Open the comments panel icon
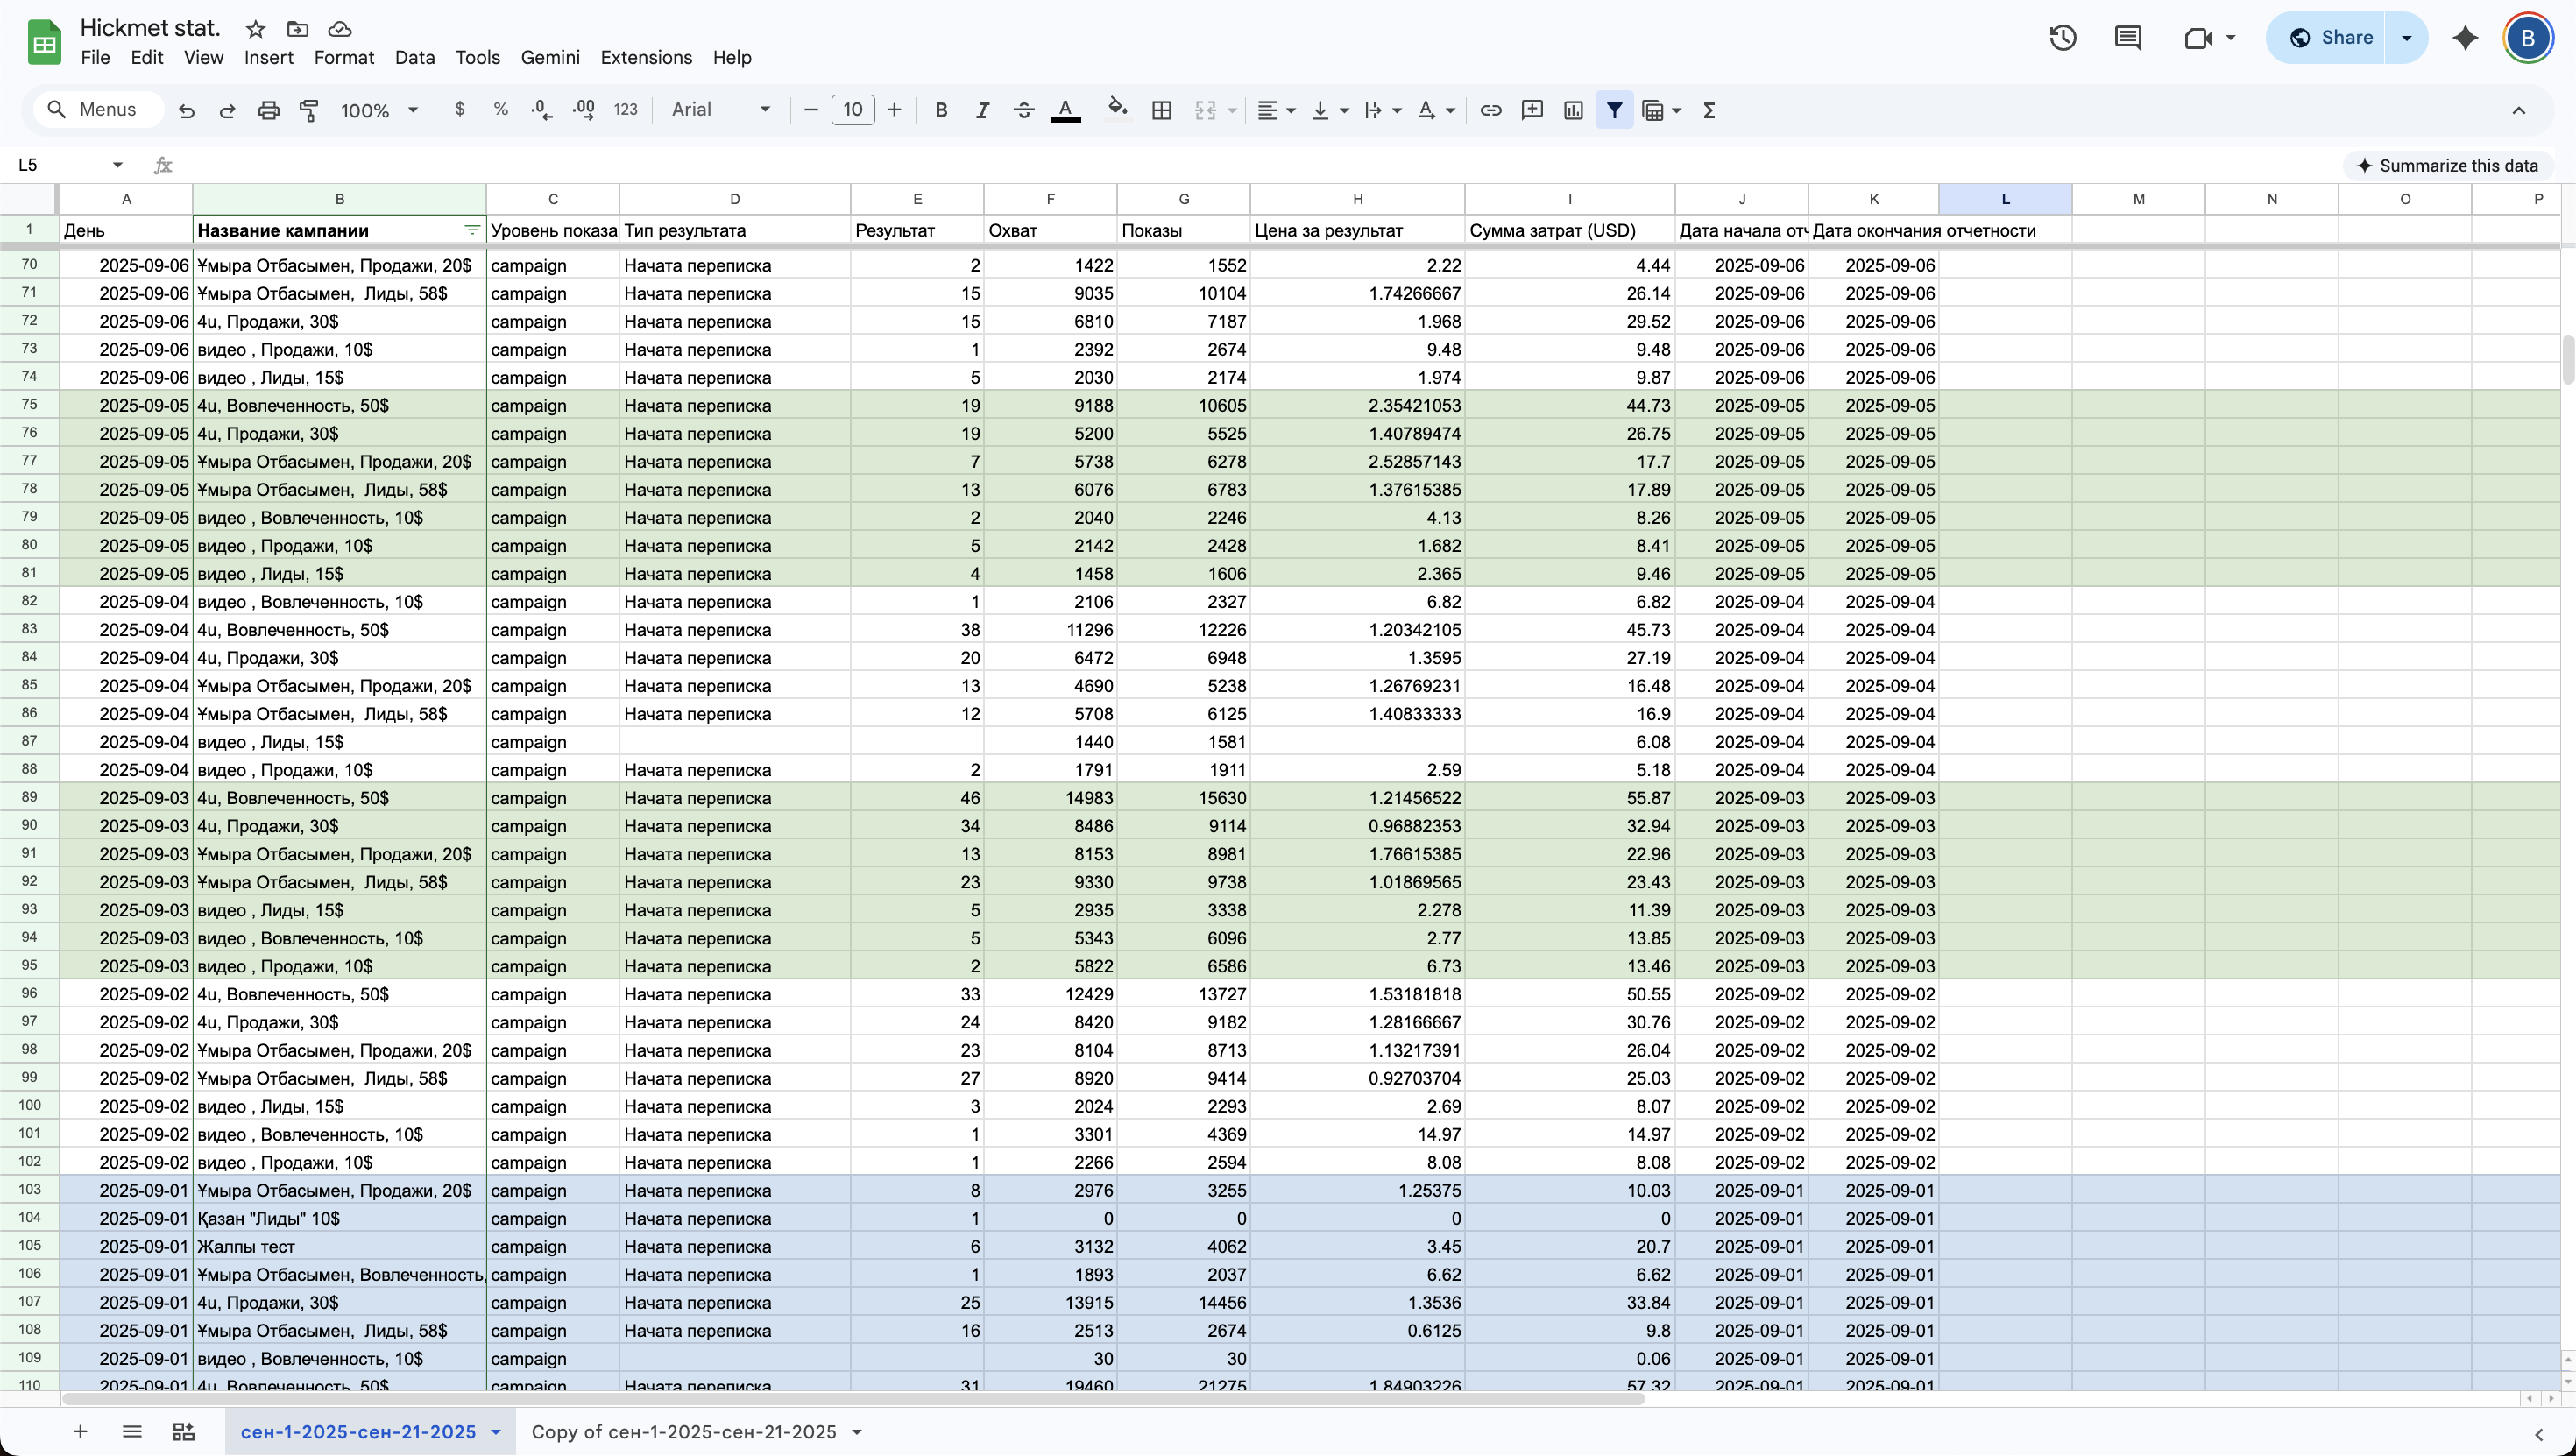 coord(2128,38)
